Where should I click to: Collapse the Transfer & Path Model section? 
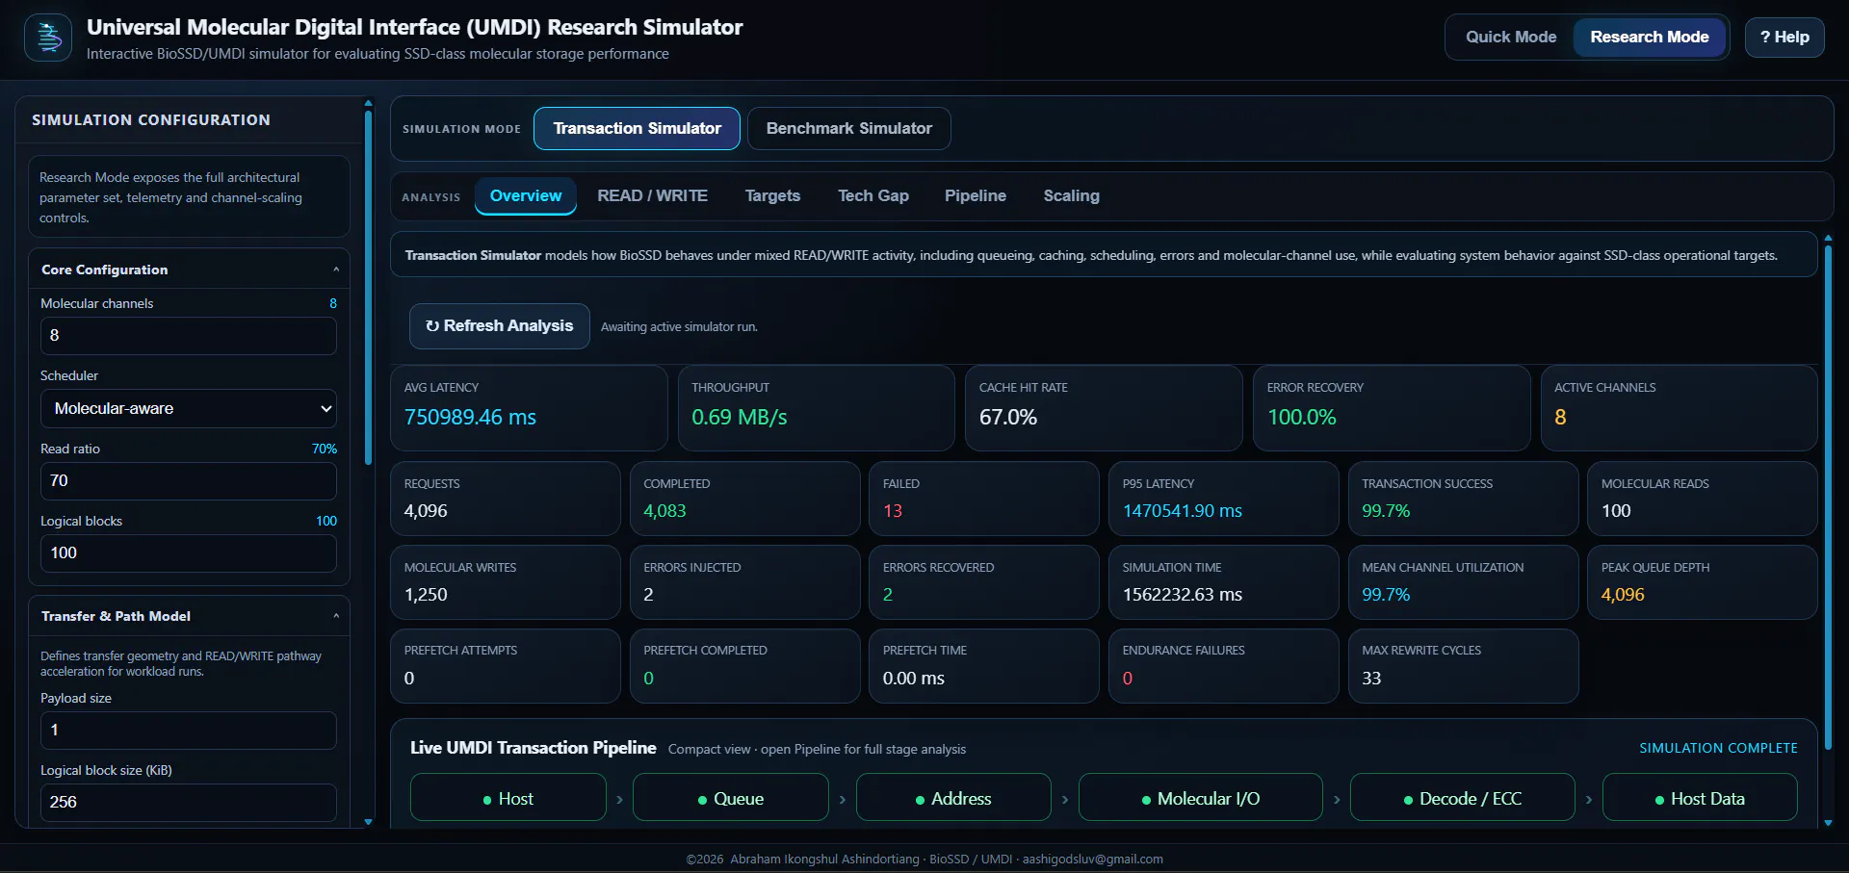[189, 616]
